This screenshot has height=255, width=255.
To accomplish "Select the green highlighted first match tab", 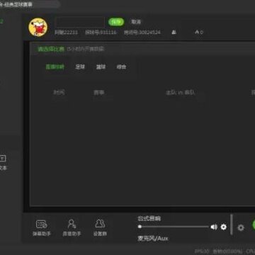I will click(55, 67).
